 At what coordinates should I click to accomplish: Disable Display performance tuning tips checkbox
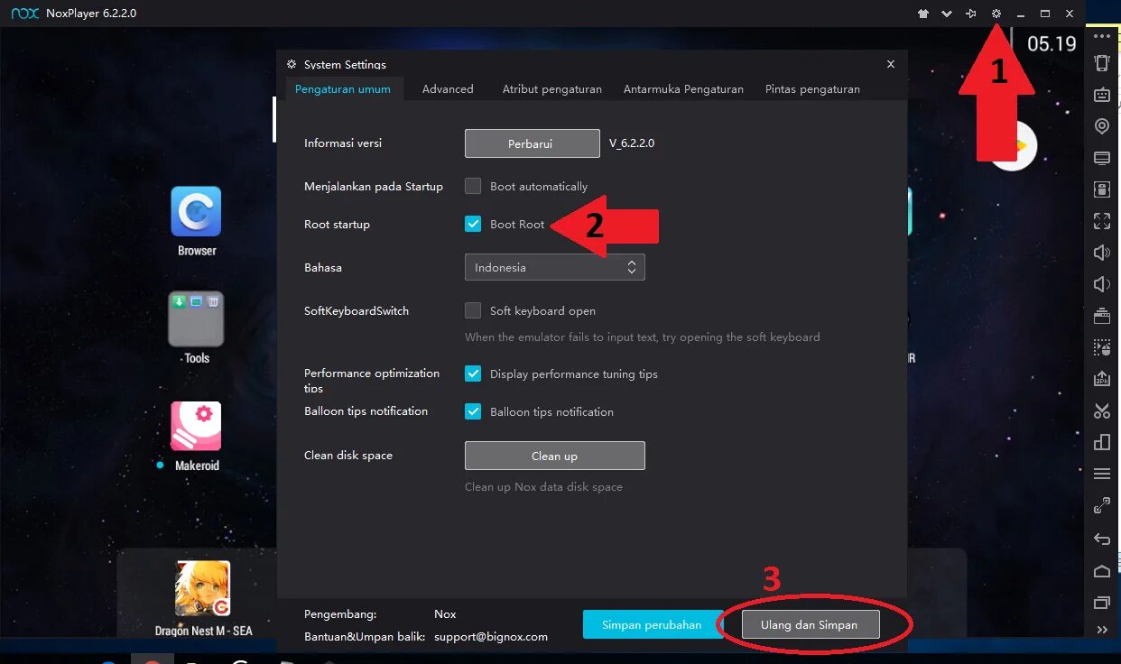[x=473, y=373]
